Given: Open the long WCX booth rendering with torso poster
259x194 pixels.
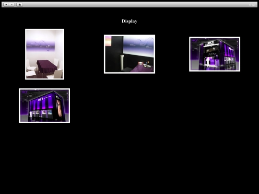Looking at the screenshot, I should 45,105.
